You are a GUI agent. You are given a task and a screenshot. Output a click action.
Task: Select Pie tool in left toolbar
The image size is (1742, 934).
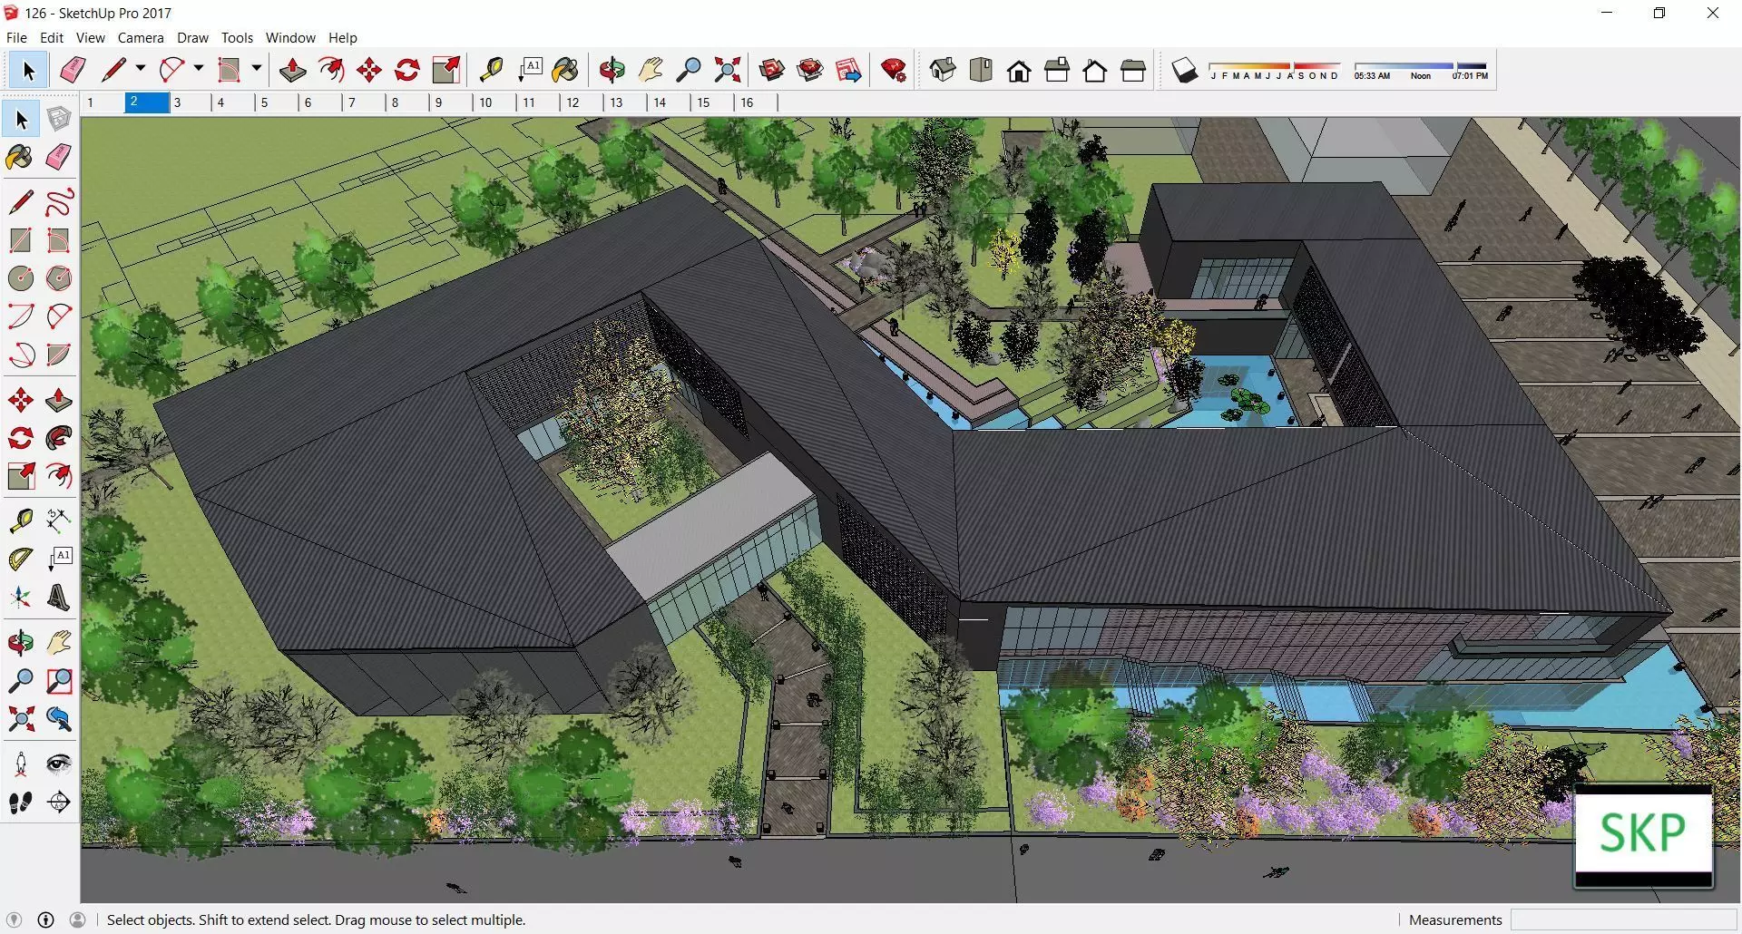(59, 354)
